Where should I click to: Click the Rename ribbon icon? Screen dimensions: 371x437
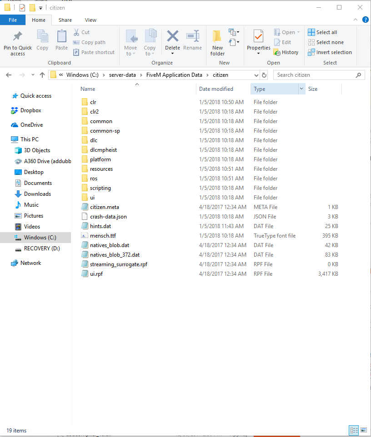tap(192, 36)
